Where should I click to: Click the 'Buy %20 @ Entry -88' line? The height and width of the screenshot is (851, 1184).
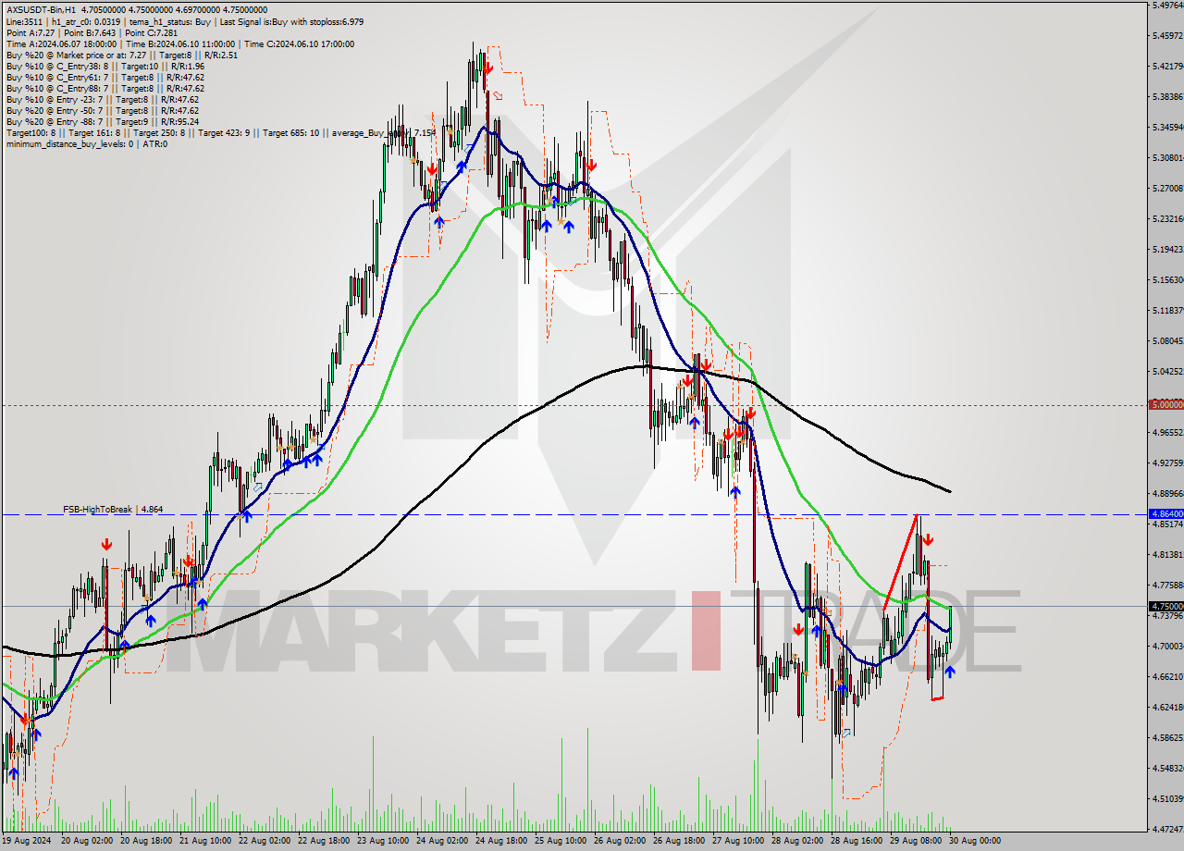[x=103, y=121]
